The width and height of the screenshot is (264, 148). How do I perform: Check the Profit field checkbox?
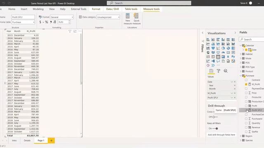246,106
